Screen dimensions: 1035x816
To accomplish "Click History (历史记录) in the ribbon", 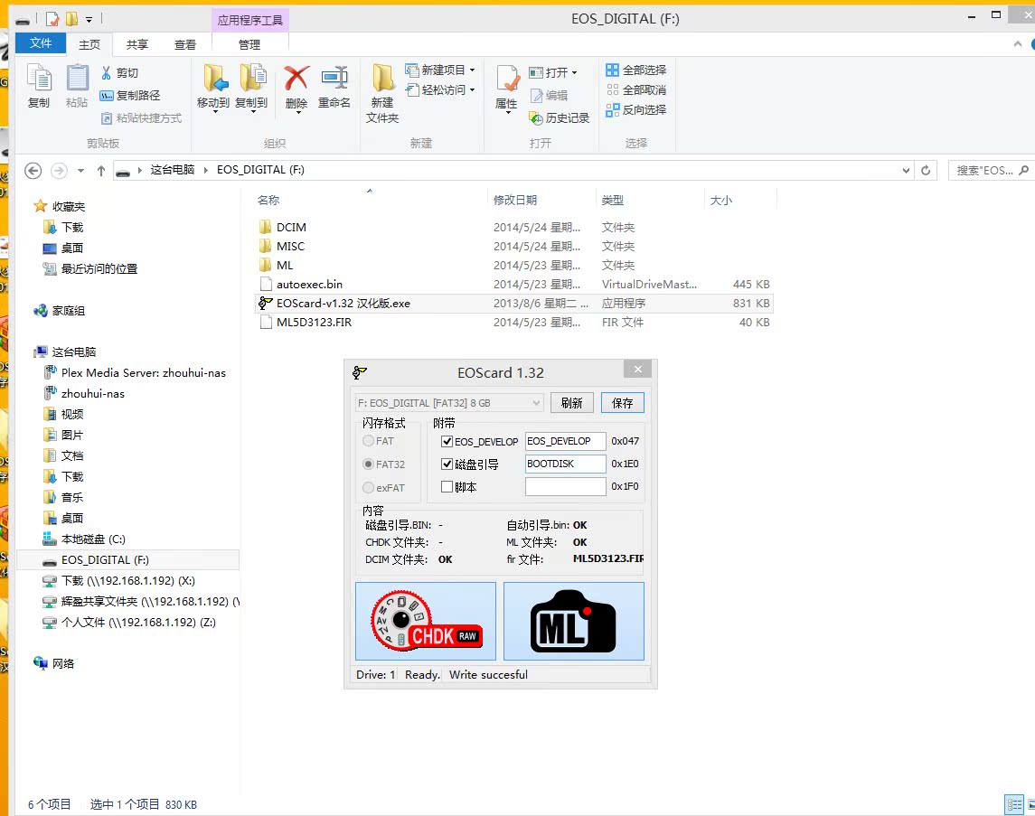I will [560, 118].
